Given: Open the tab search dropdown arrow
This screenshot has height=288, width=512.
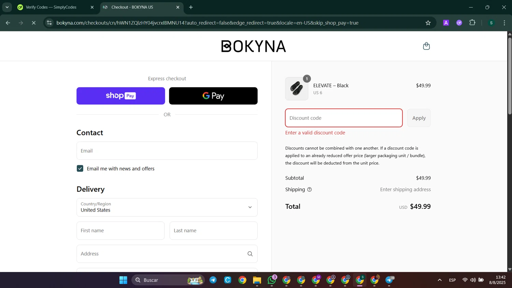Looking at the screenshot, I should tap(7, 7).
